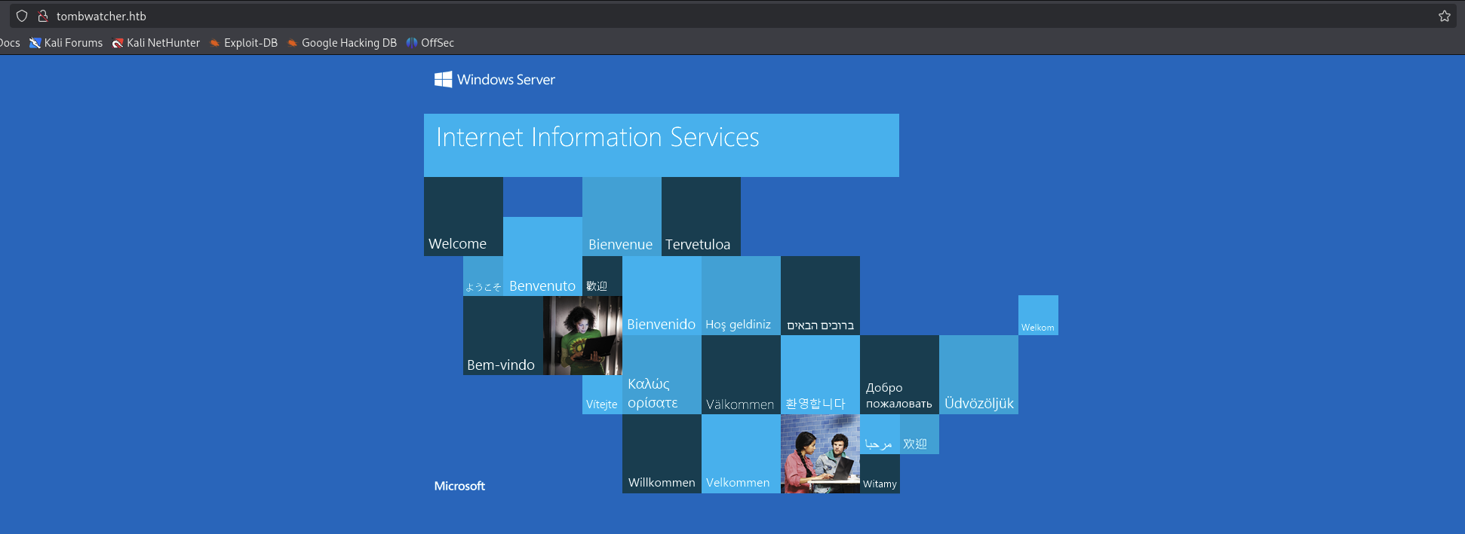The image size is (1465, 534).
Task: Click the Welkom tile
Action: pyautogui.click(x=1038, y=315)
